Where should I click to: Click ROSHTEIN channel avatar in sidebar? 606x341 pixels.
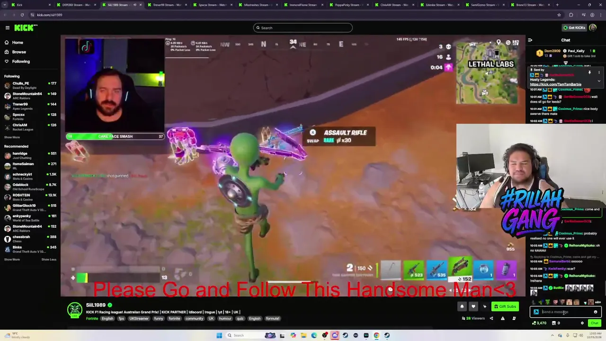(x=8, y=197)
